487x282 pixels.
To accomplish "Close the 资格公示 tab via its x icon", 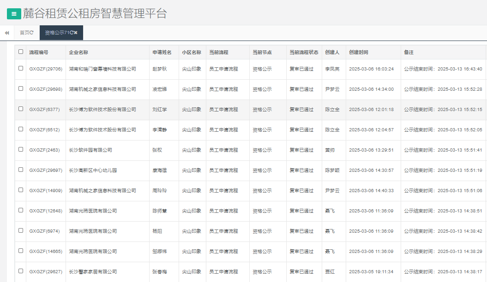I will pos(77,33).
